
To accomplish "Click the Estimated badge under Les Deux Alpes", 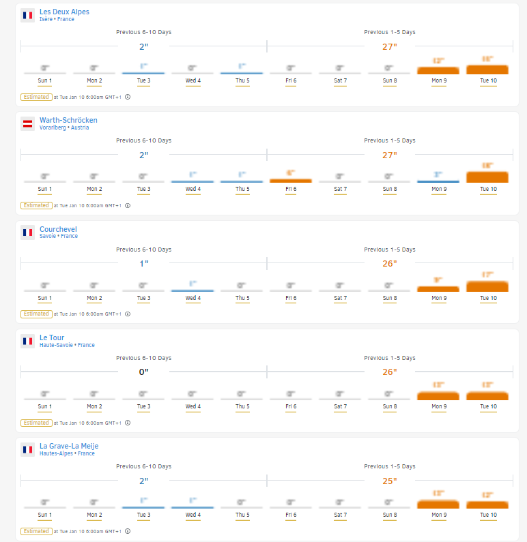I will [35, 97].
